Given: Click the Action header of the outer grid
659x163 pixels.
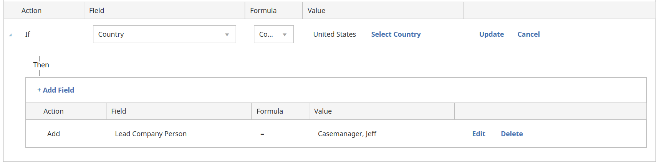Looking at the screenshot, I should pos(31,11).
